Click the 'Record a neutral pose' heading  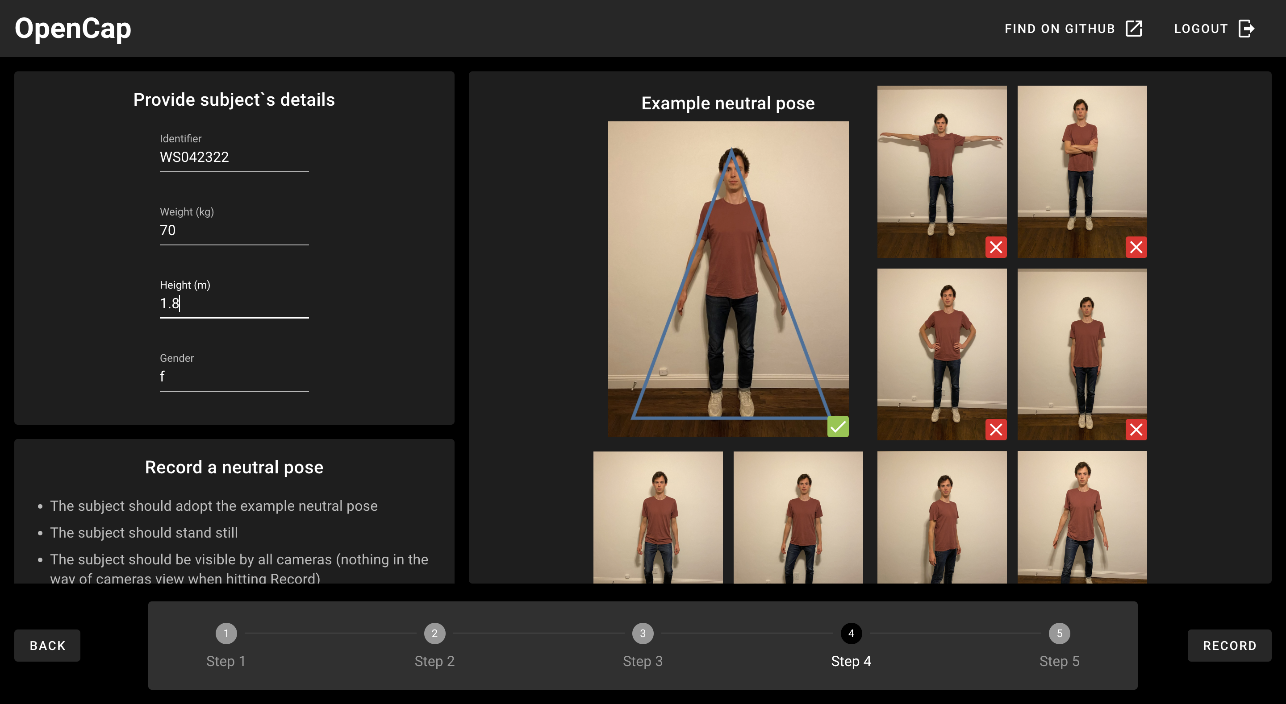[x=234, y=467]
